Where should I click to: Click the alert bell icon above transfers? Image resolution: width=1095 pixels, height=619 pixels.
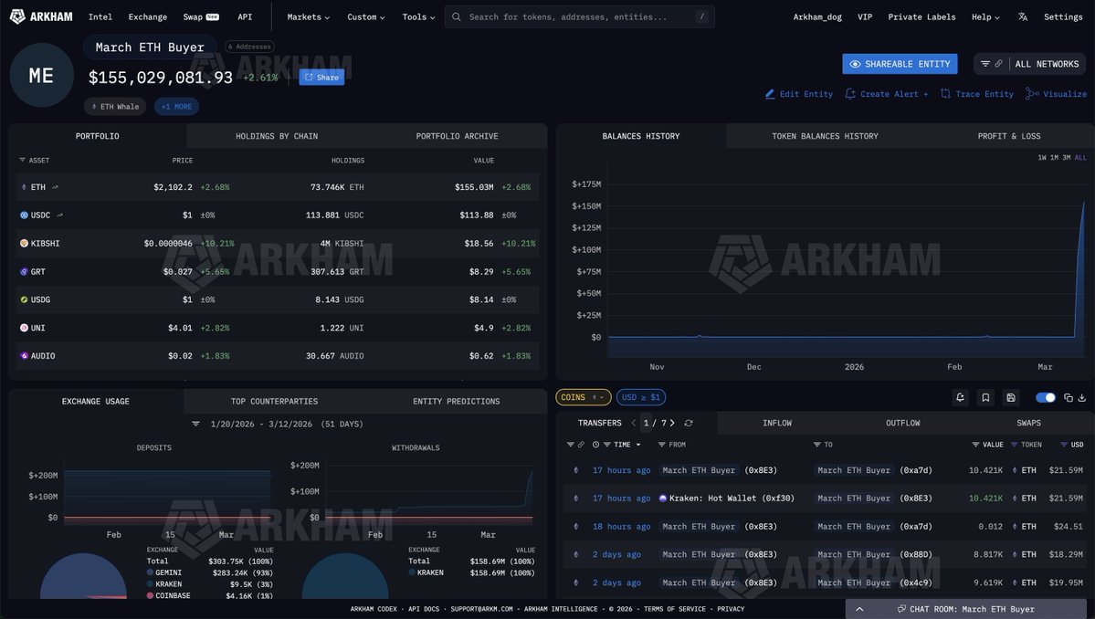click(960, 397)
